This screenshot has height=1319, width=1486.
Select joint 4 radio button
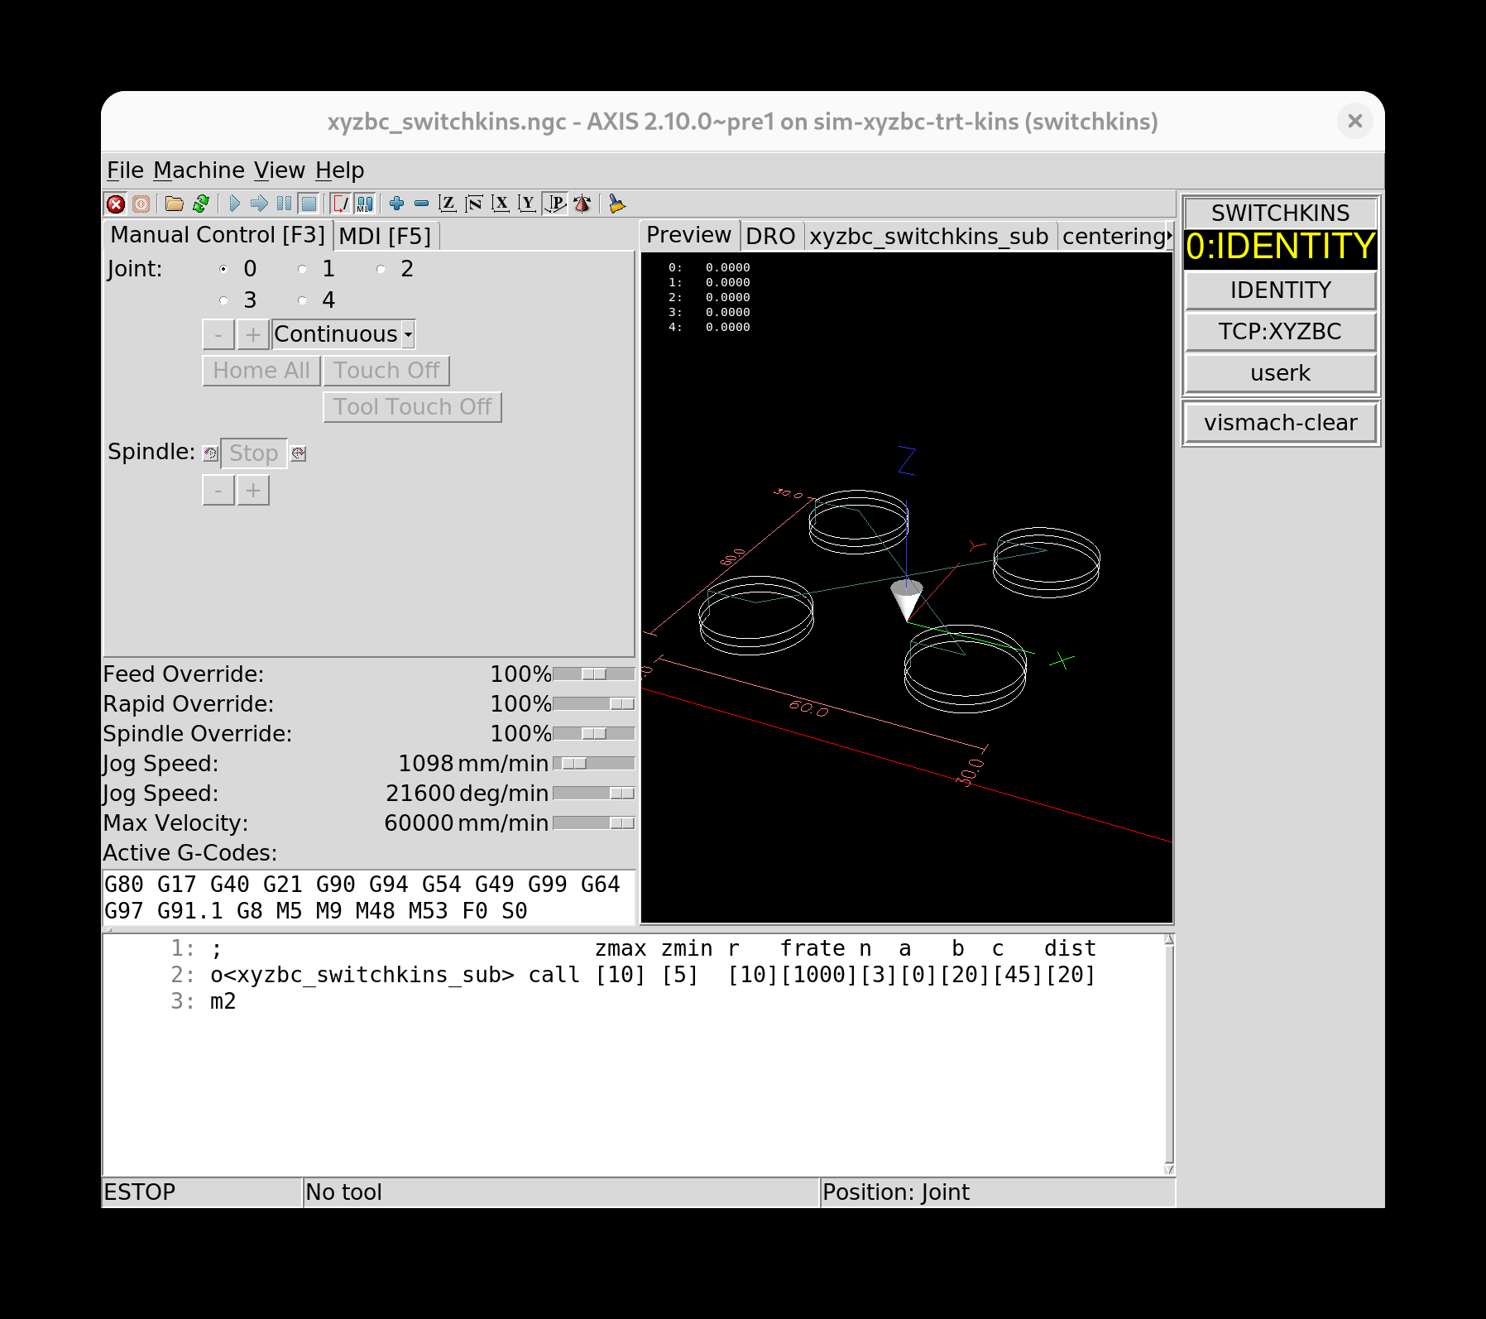[x=302, y=300]
